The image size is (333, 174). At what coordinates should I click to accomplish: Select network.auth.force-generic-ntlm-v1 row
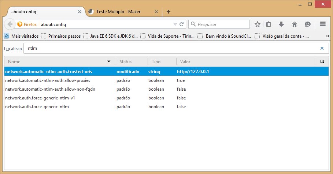point(166,98)
